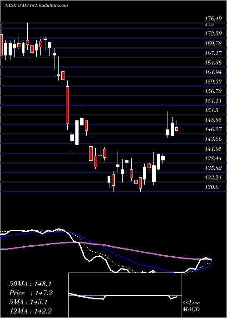Viewport: 227px width, 318px height.
Task: Click the 176.49 price axis label
Action: (213, 19)
